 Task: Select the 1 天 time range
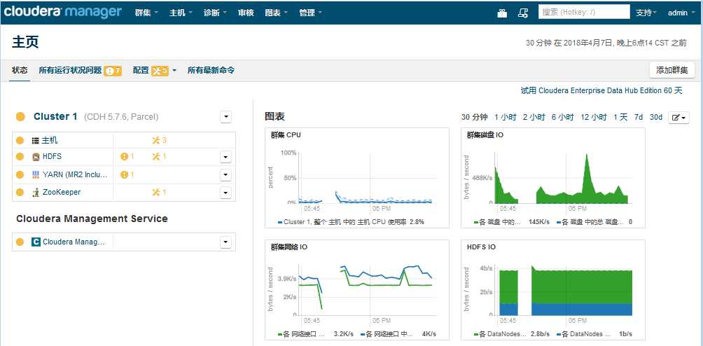click(x=620, y=117)
